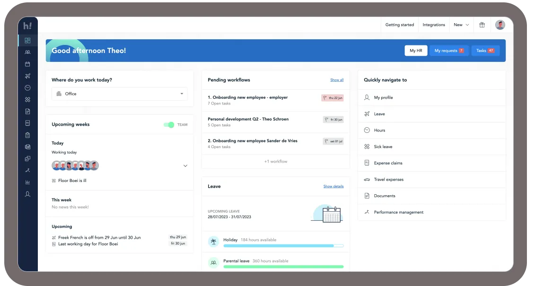This screenshot has height=286, width=543.
Task: Open the employees icon in sidebar
Action: click(x=28, y=52)
